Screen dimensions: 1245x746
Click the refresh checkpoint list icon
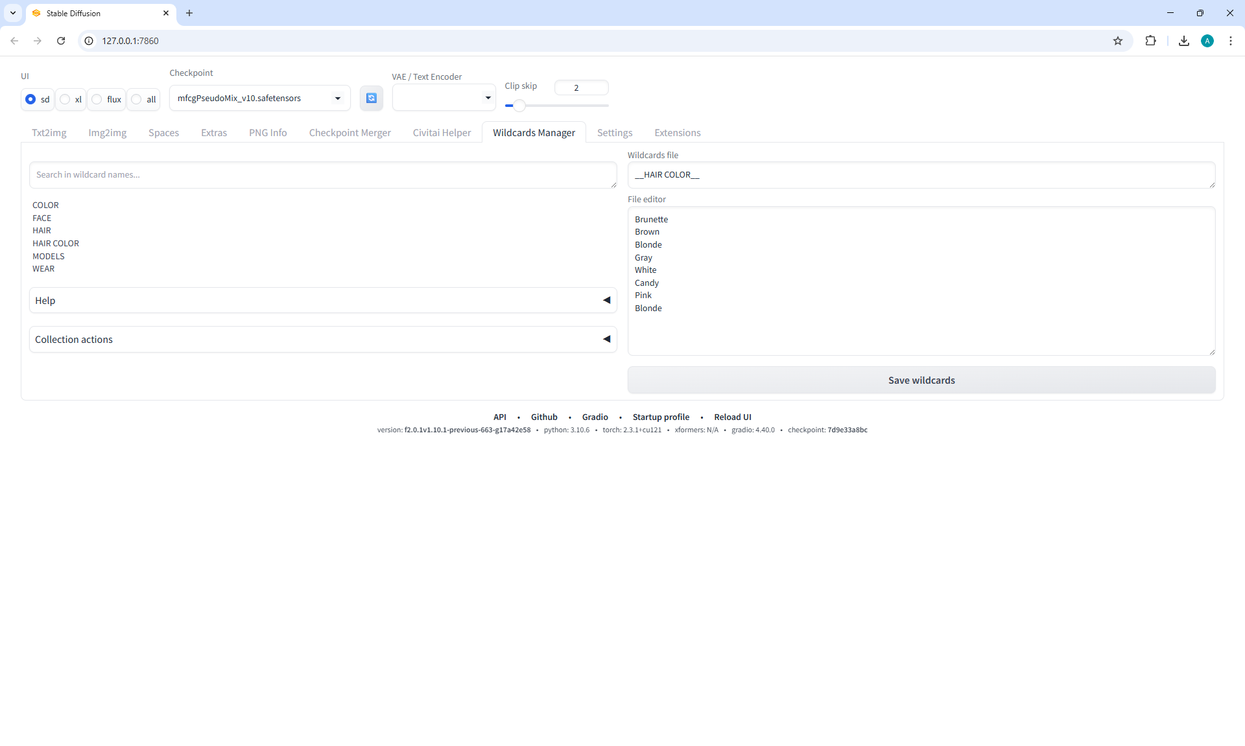point(371,98)
